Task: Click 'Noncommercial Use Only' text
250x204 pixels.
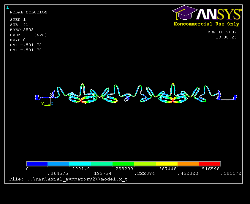Action: [x=206, y=24]
